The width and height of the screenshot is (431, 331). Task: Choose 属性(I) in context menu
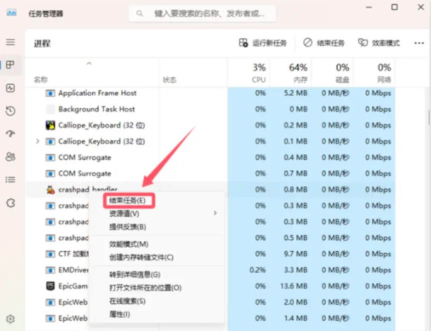tap(120, 314)
